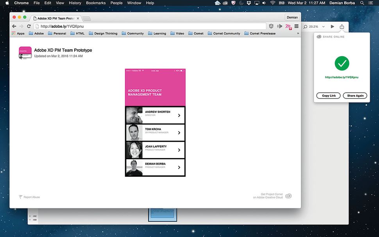Image resolution: width=379 pixels, height=237 pixels.
Task: Click the Play preview button in the XD toolbar
Action: pos(332,27)
